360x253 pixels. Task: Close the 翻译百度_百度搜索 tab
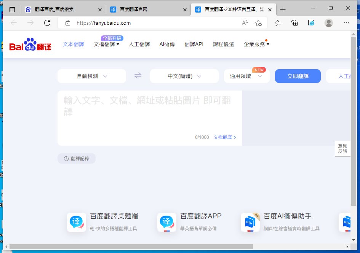(x=100, y=10)
